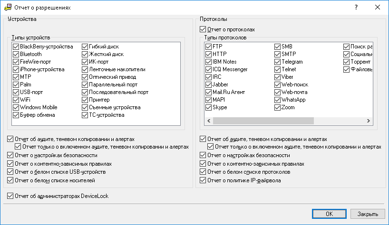This screenshot has height=225, width=389.
Task: Click the DeviceLock title bar icon
Action: click(x=8, y=7)
